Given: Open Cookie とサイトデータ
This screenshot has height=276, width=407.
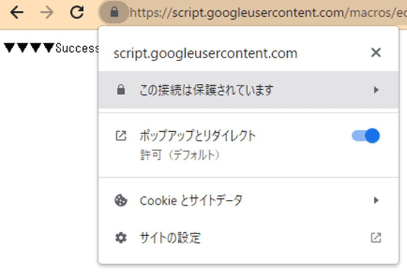Looking at the screenshot, I should click(248, 201).
